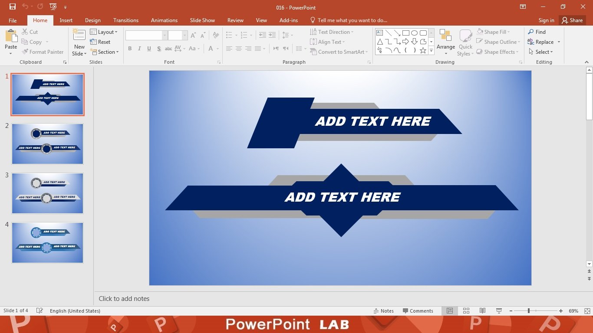Open the File menu

pos(13,20)
